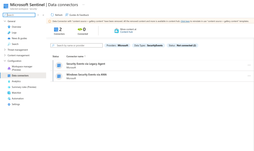The width and height of the screenshot is (254, 151).
Task: Click the Connected status arrows icon
Action: pos(80,29)
